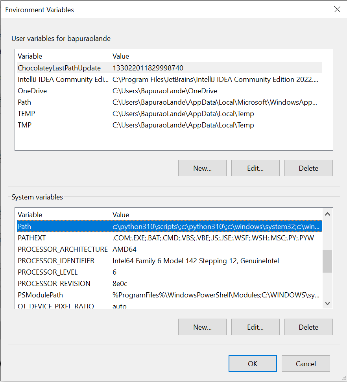Viewport: 347px width, 382px height.
Task: Select ChocolateyLastPathUpdate user variable
Action: tap(59, 68)
